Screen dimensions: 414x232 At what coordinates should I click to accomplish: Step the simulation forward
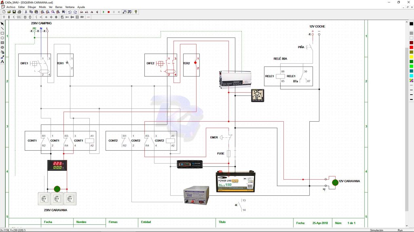pyautogui.click(x=119, y=12)
